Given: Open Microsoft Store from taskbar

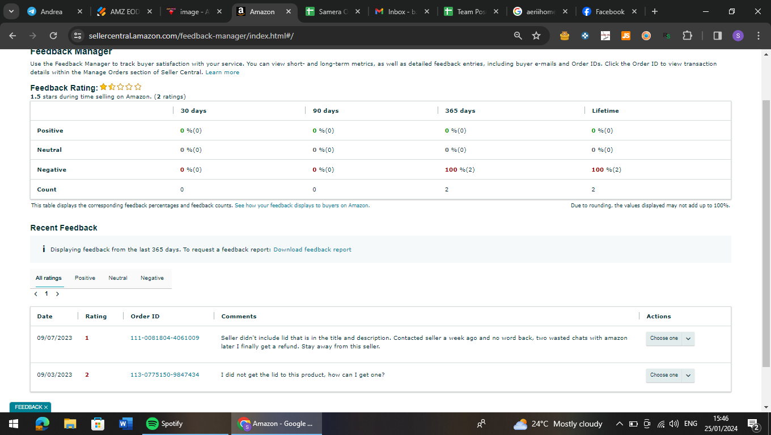Looking at the screenshot, I should coord(98,424).
